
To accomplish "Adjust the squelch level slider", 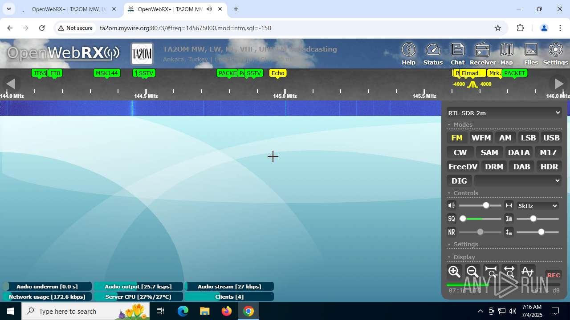I will [x=480, y=219].
